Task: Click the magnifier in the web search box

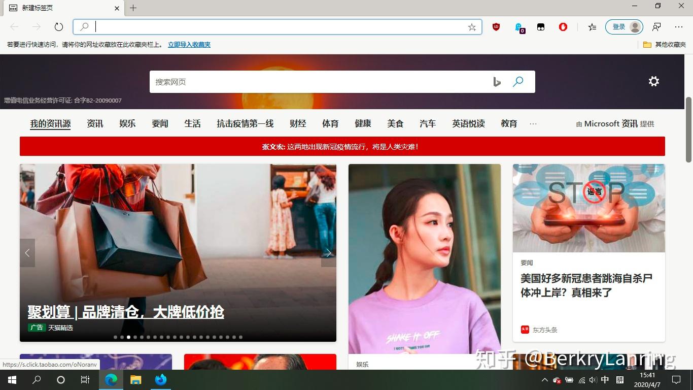Action: pyautogui.click(x=518, y=81)
